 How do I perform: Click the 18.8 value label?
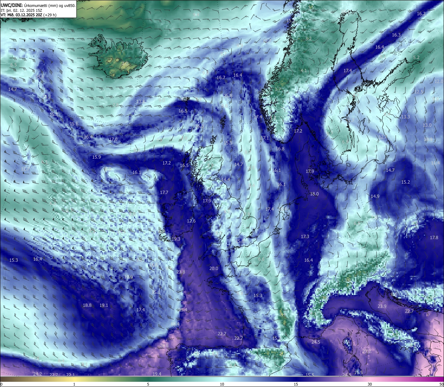[87, 305]
